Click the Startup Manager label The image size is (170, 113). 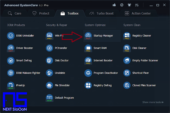[x=103, y=36]
